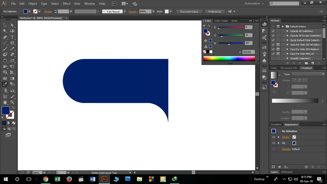Expand Stroke row in Appearance panel

coord(279,137)
